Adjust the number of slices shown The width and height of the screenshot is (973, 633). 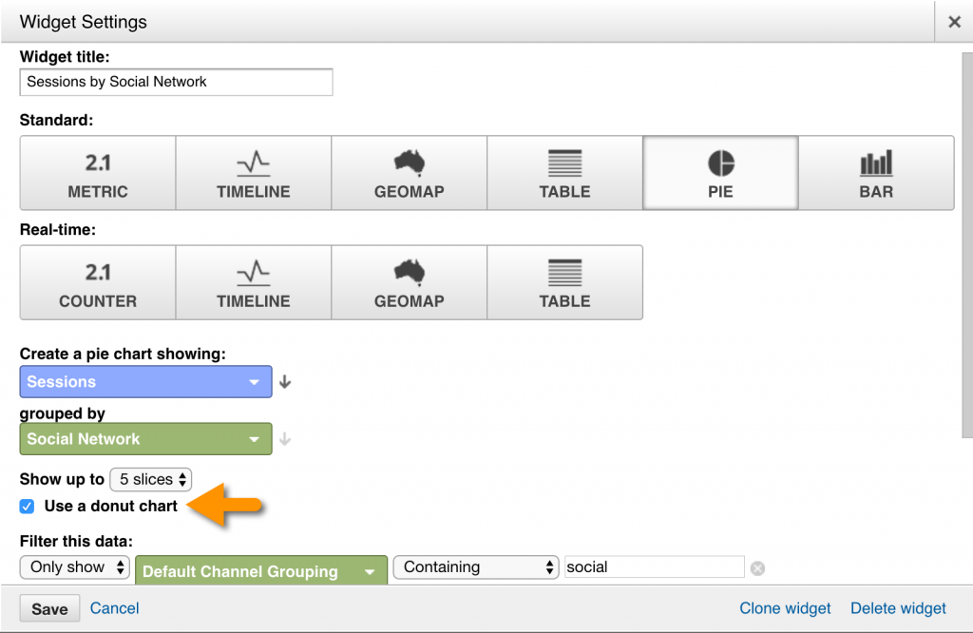(150, 479)
